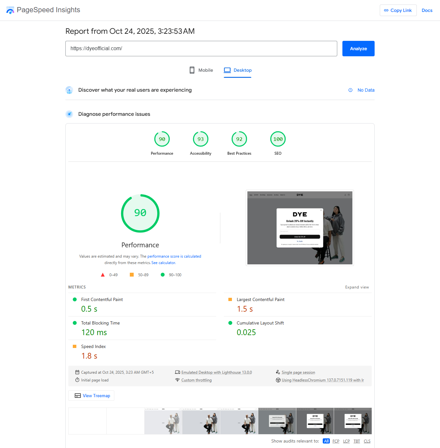
Task: Select the Desktop tab
Action: (238, 70)
